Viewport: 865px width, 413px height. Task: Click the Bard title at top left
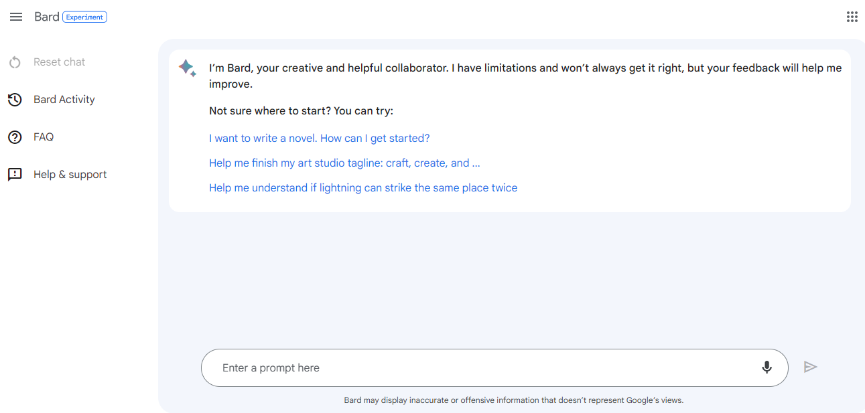click(x=47, y=17)
